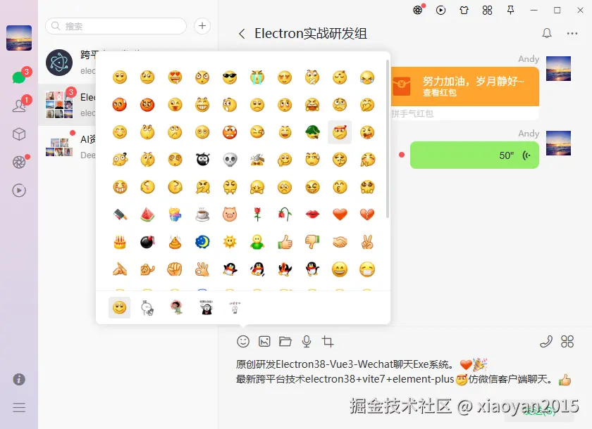Click the notification bell for the group chat
The image size is (592, 429).
click(548, 33)
